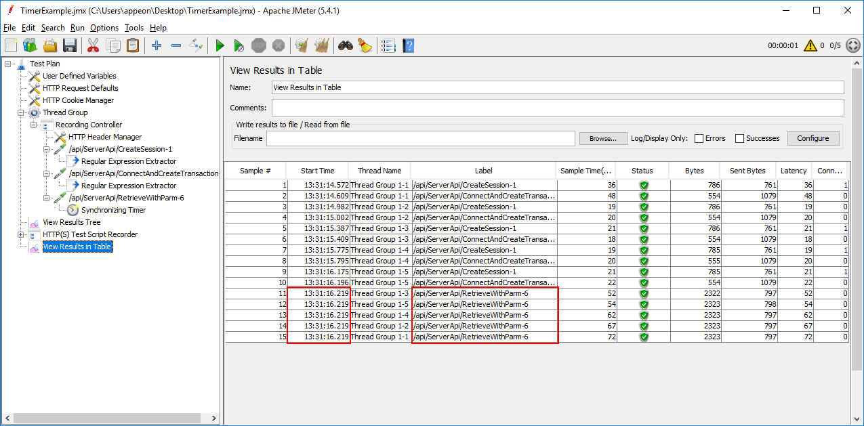Open the Search menu

point(53,28)
